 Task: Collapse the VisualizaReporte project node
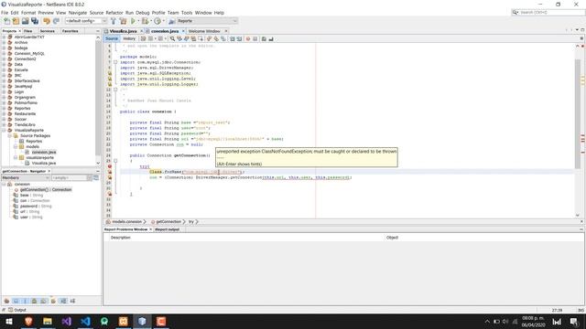click(x=4, y=130)
